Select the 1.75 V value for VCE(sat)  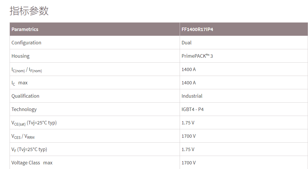click(188, 123)
